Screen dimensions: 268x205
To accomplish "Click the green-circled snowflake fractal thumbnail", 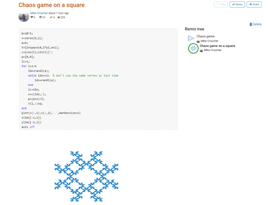I will tap(193, 48).
